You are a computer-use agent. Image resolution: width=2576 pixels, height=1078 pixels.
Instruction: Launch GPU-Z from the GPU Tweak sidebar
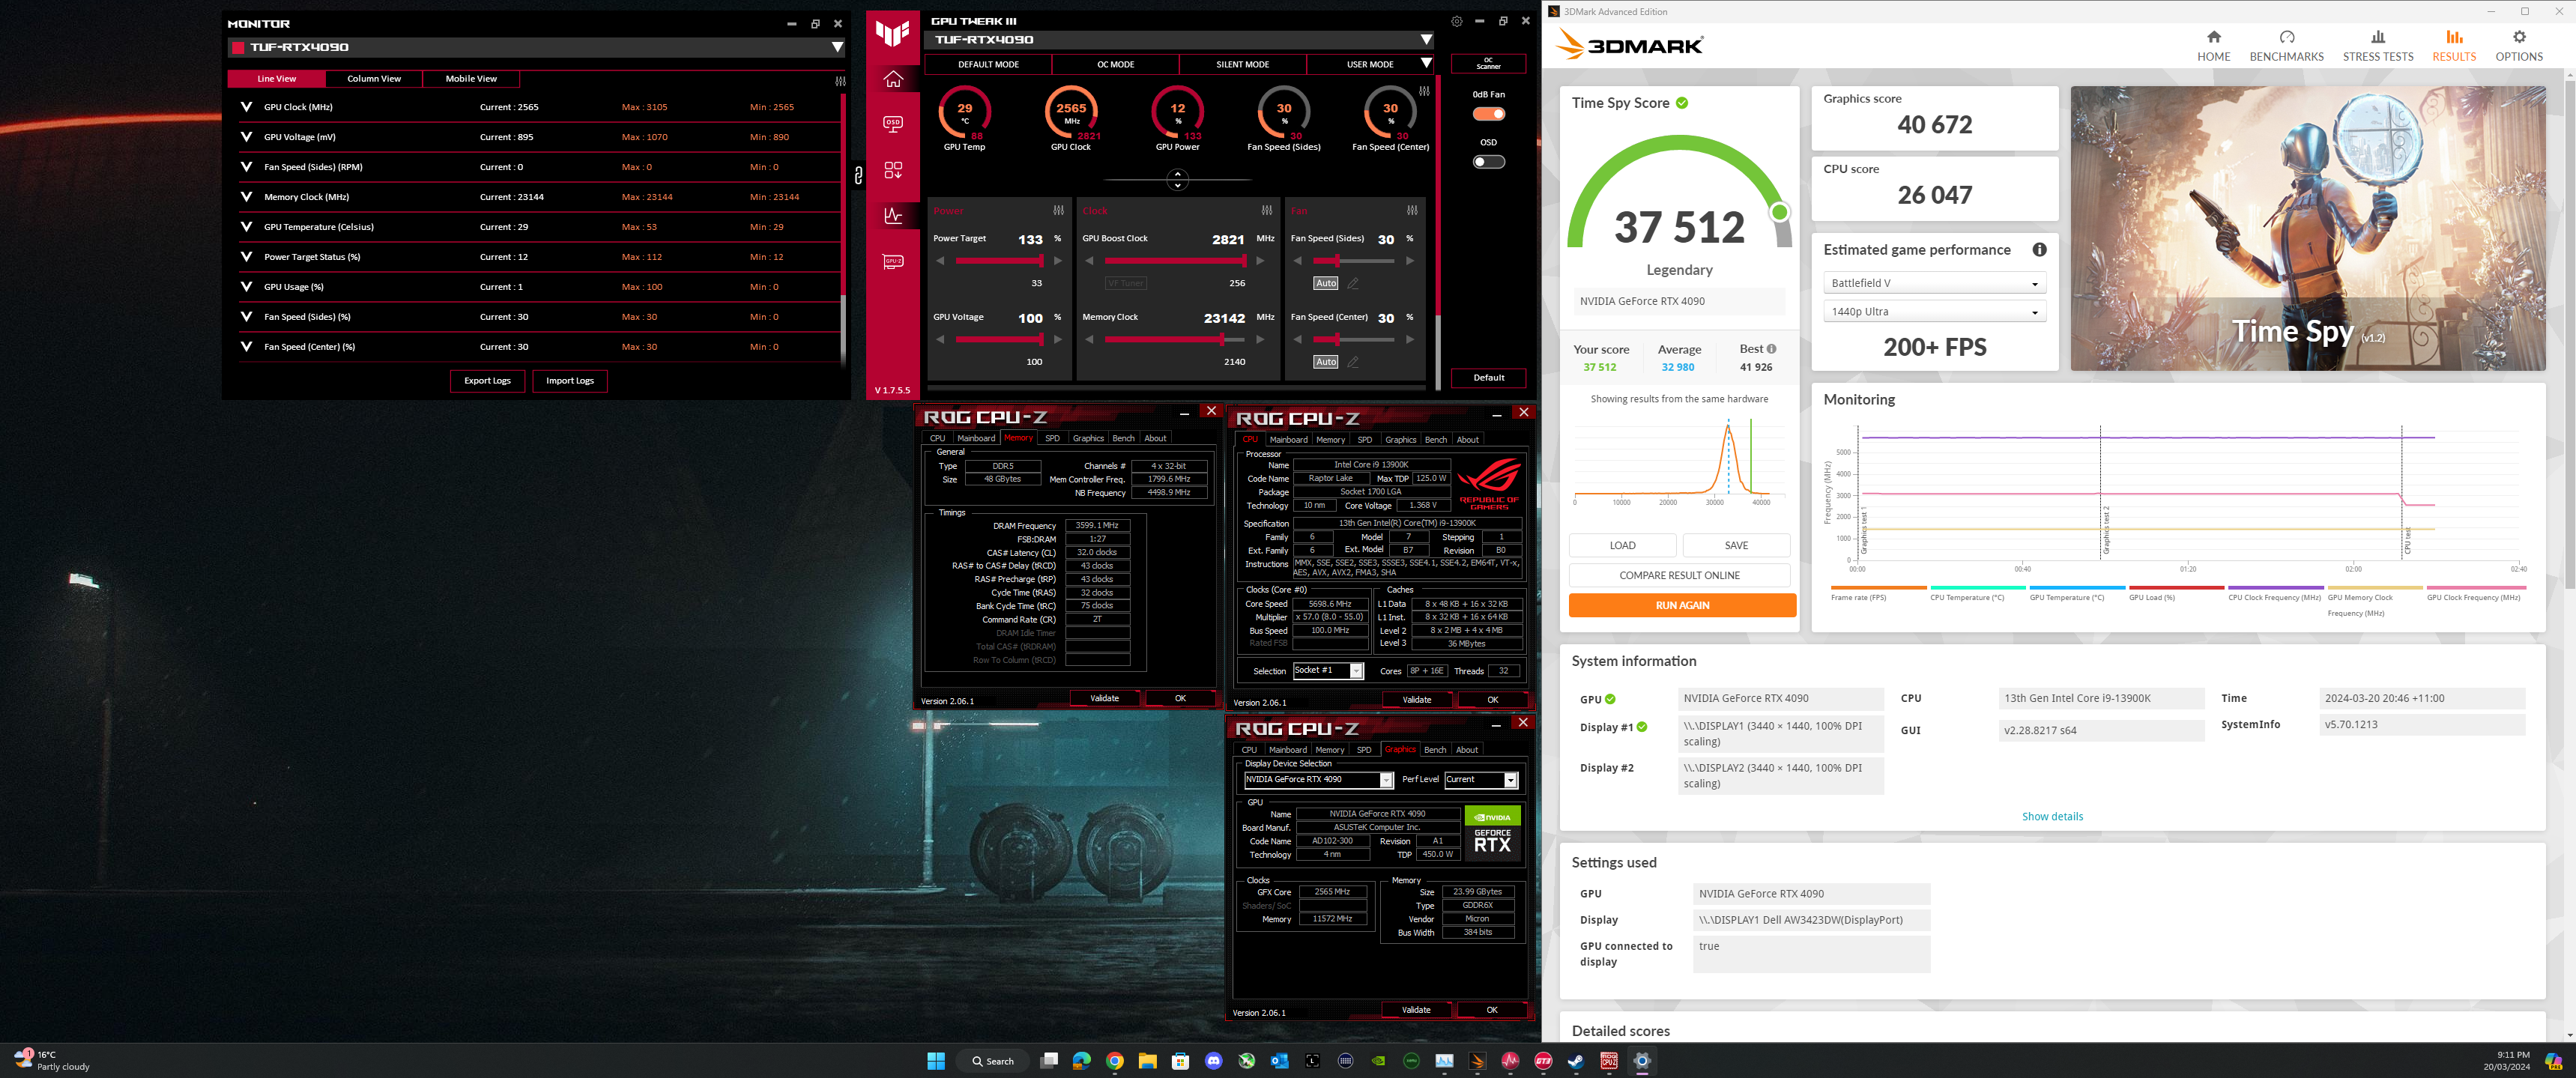tap(893, 262)
